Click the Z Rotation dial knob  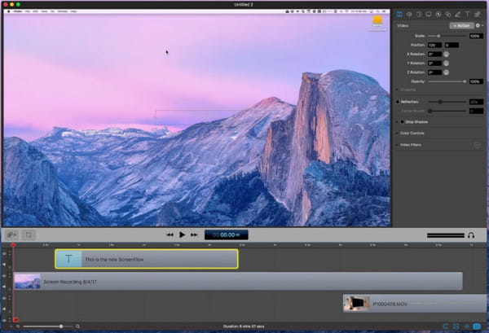coord(447,72)
